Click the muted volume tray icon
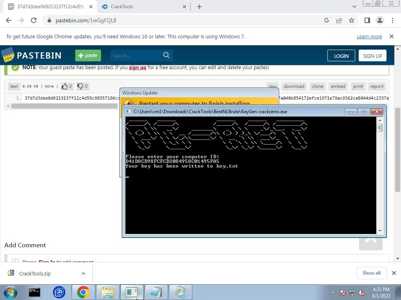The image size is (401, 300). 361,293
